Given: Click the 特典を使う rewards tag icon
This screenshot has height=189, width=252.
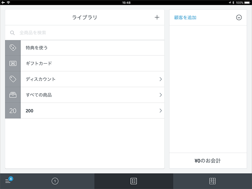Looking at the screenshot, I should tap(13, 48).
